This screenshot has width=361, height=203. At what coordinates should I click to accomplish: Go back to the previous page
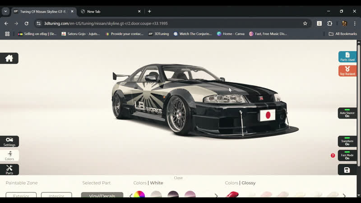coord(6,23)
